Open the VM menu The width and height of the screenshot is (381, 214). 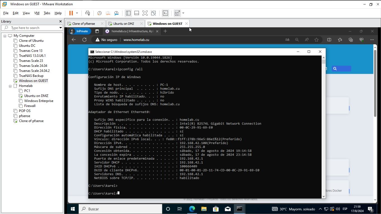point(37,13)
